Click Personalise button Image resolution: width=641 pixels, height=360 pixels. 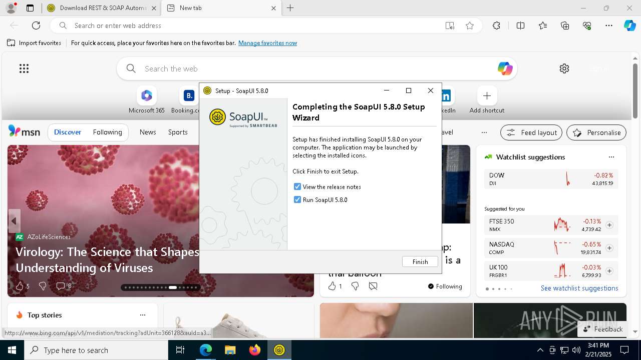coord(596,132)
